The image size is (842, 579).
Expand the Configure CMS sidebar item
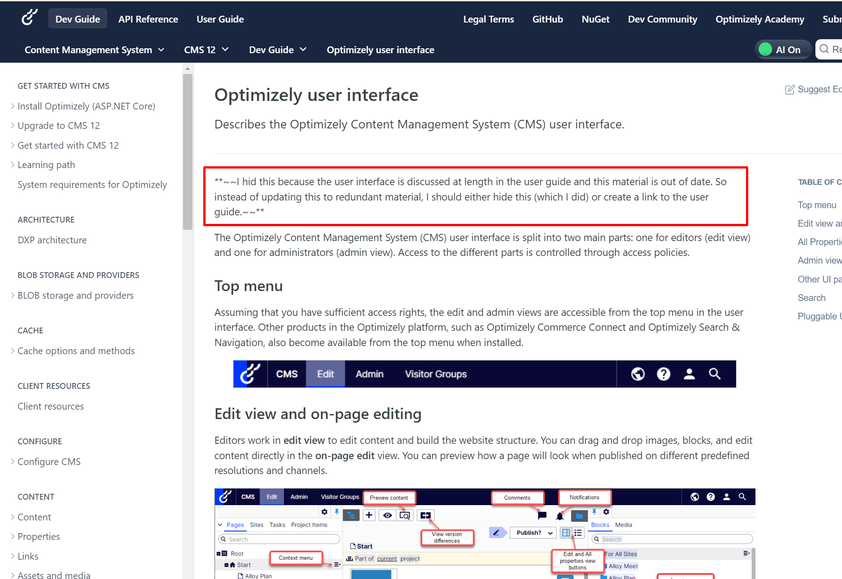(13, 462)
